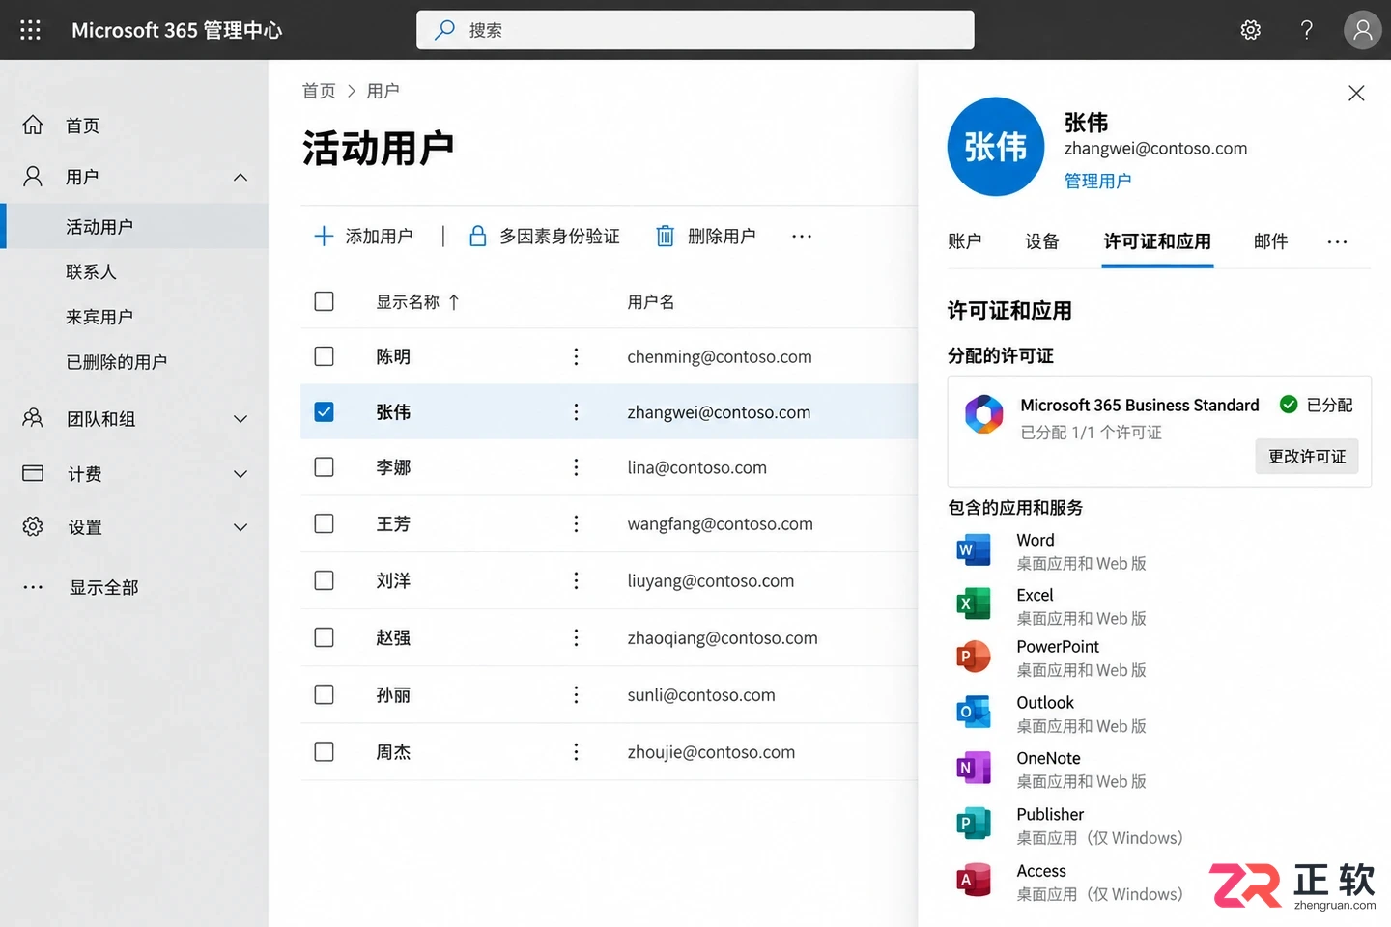The image size is (1391, 927).
Task: Switch to the 设备 tab
Action: (x=1042, y=241)
